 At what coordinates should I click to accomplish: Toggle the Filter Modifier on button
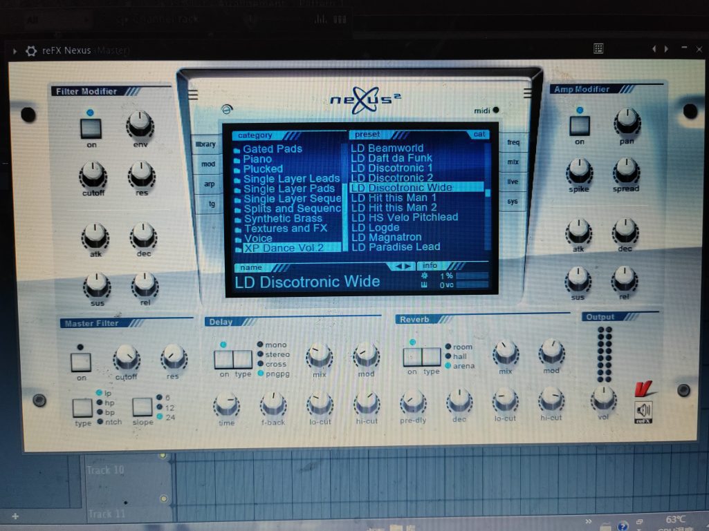click(91, 128)
